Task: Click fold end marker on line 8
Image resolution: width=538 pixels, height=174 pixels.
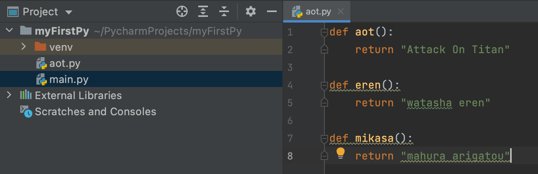Action: tap(324, 156)
